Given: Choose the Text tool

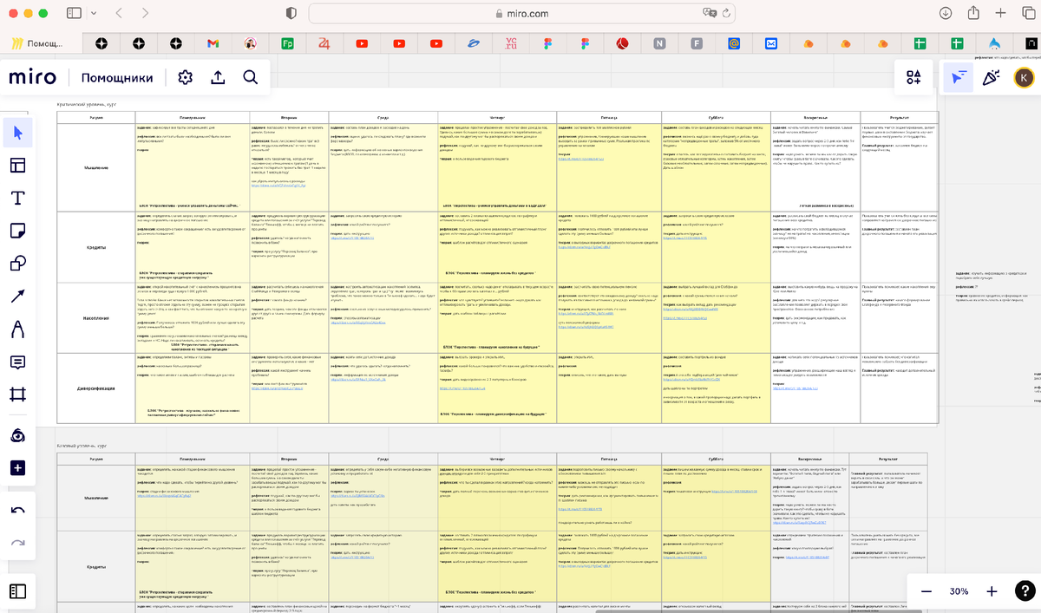Looking at the screenshot, I should click(17, 198).
